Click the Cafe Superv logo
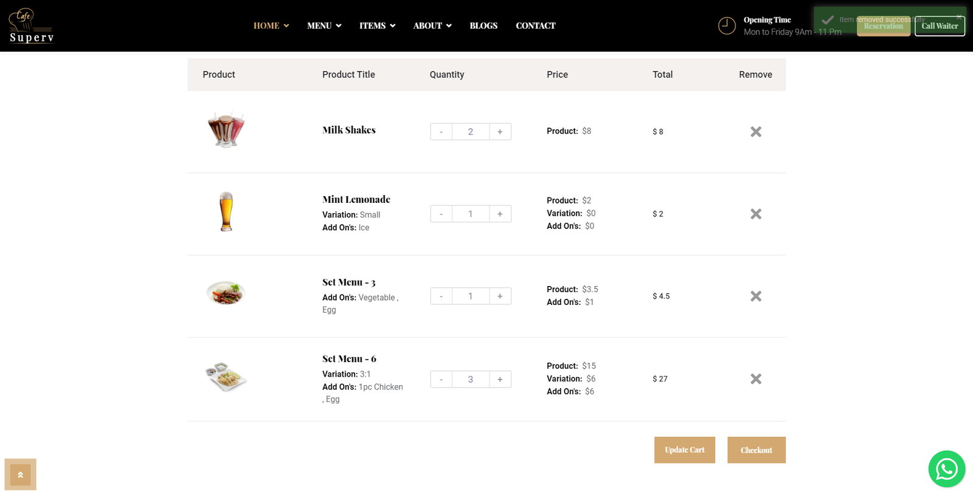Screen dimensions: 973x495 [32, 26]
